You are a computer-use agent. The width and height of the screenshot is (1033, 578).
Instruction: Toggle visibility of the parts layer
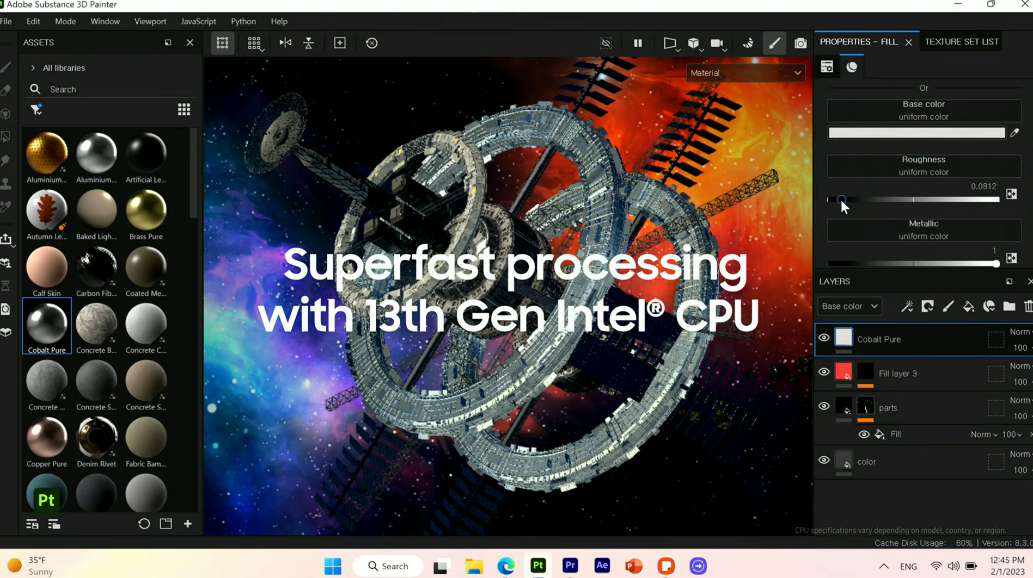[824, 407]
